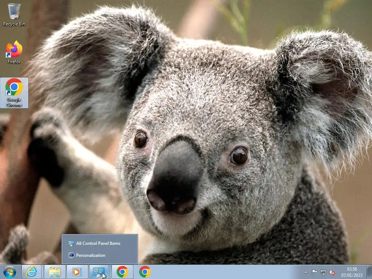
Task: Open the Windows Start menu orb
Action: [10, 272]
